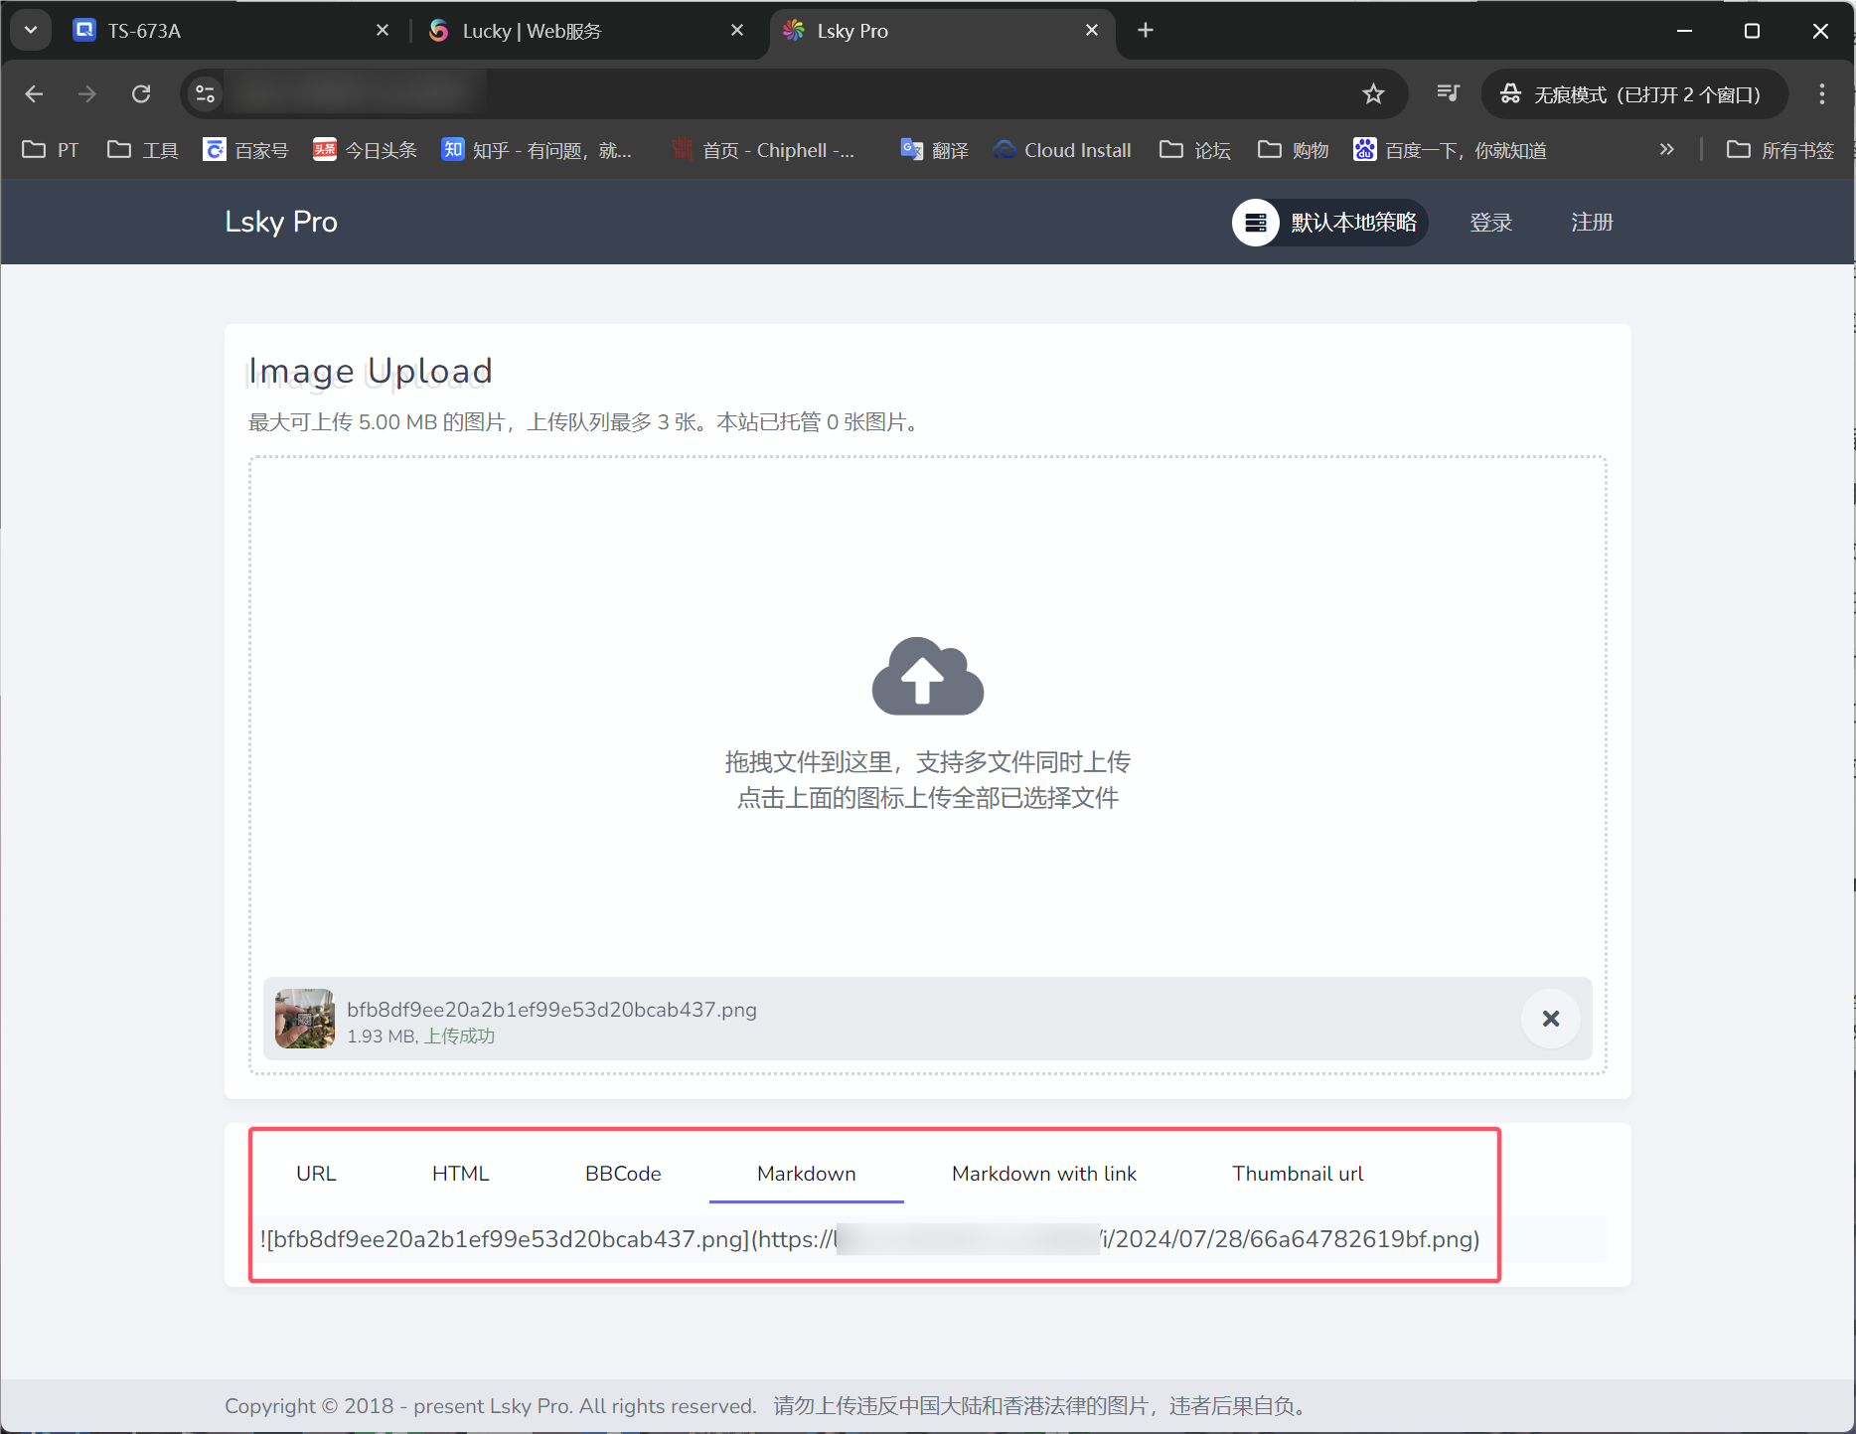Switch to the TS-673A tab
This screenshot has height=1434, width=1856.
click(229, 31)
